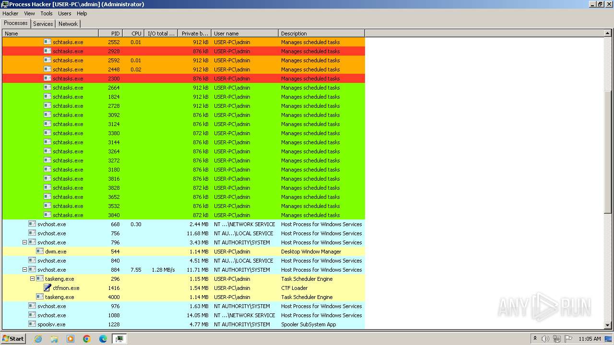This screenshot has width=614, height=345.
Task: Collapse the svchost.exe PID 796 tree node
Action: (x=24, y=242)
